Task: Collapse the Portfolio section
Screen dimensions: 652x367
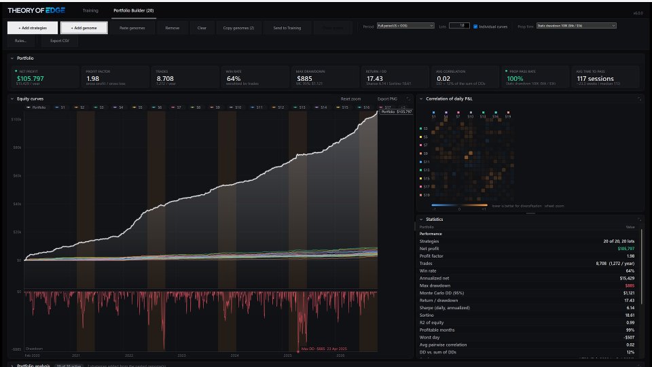Action: click(12, 58)
